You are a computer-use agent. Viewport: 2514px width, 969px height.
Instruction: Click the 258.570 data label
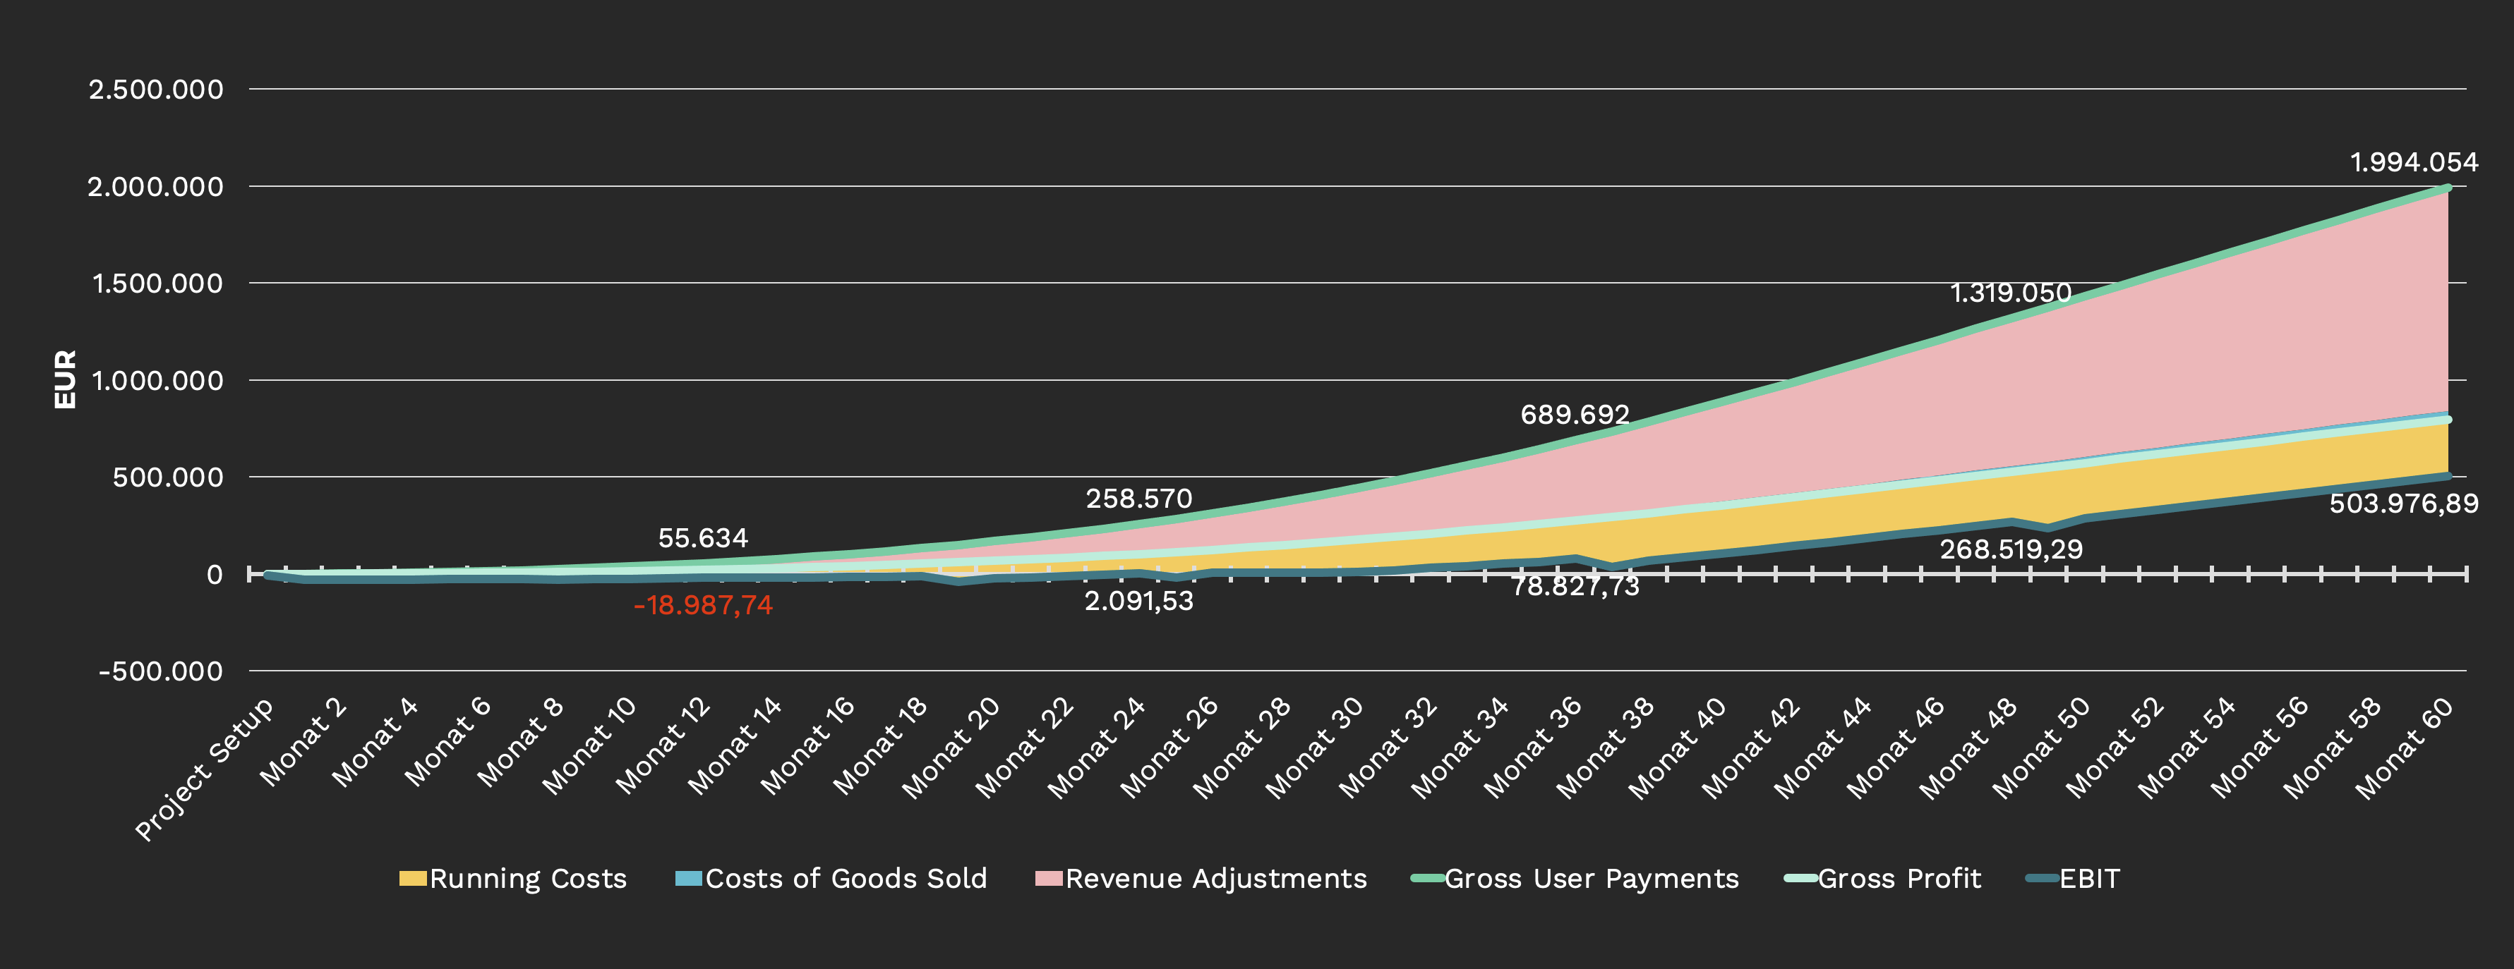pyautogui.click(x=1139, y=498)
